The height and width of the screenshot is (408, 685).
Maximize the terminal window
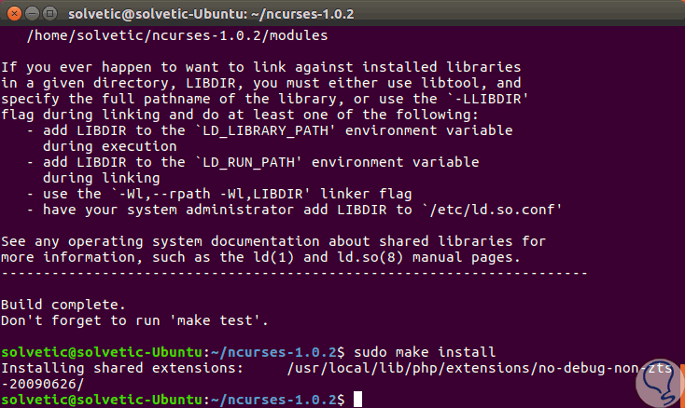(50, 12)
